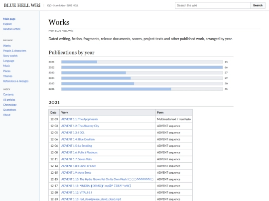This screenshot has height=201, width=269.
Task: Click the 2021 section heading
Action: tap(54, 102)
